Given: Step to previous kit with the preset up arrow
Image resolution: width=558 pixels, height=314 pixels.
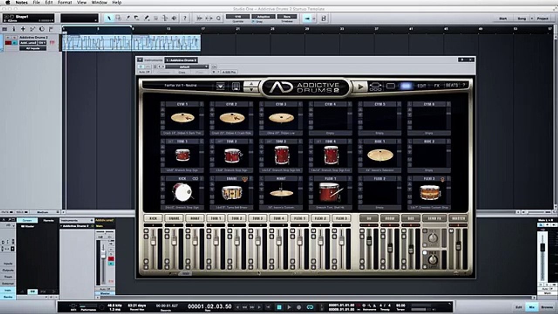Looking at the screenshot, I should 251,83.
